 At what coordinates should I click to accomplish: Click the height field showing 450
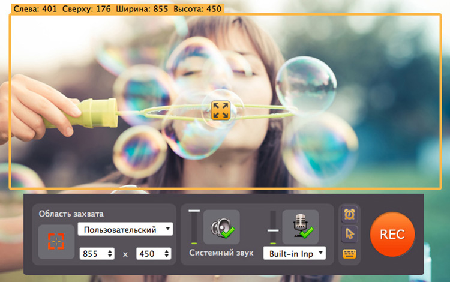149,254
